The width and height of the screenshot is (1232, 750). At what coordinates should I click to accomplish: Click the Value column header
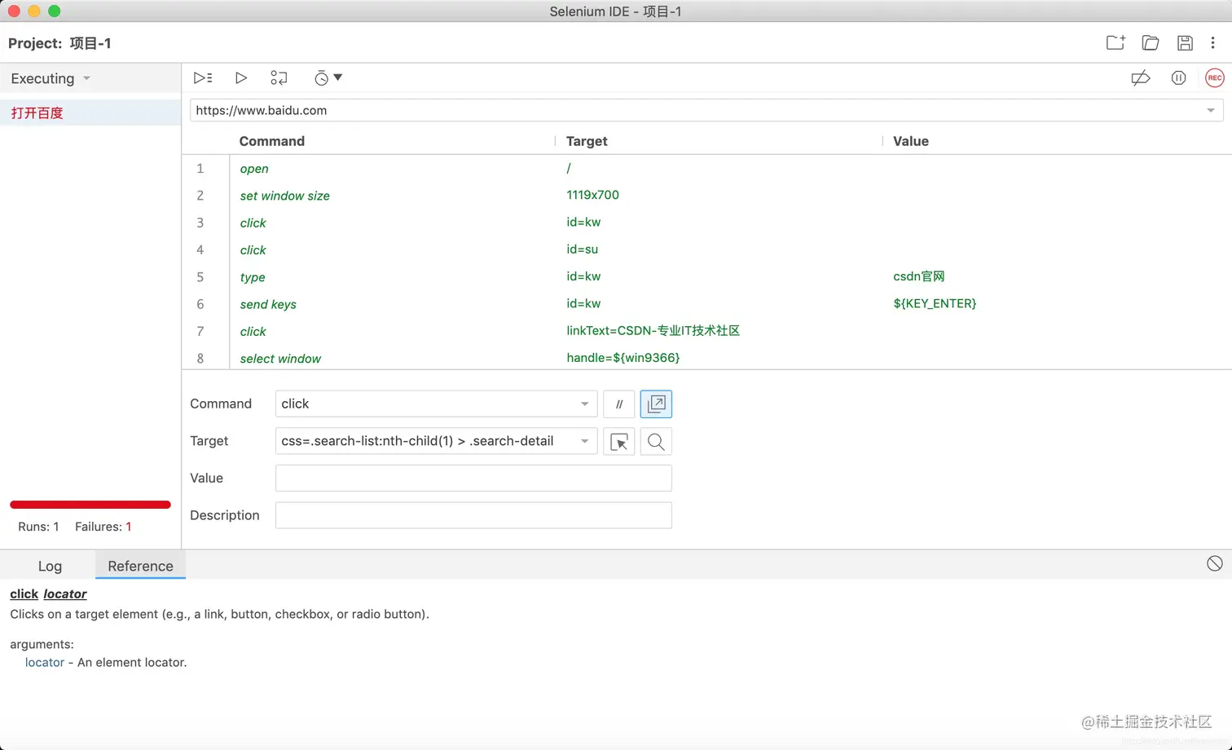pos(911,141)
